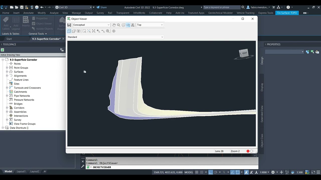Click Set View camera icon in Object Viewer
Screen dimensions: 321x180
click(x=133, y=25)
